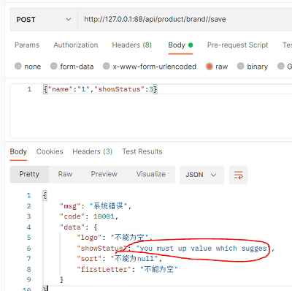Screen dimensions: 292x291
Task: Click the "showStatus" key in request body
Action: pos(119,89)
